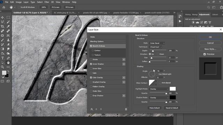Enable the Contour sub-option checkbox
Viewport: 223px width, 125px height.
tap(93, 50)
